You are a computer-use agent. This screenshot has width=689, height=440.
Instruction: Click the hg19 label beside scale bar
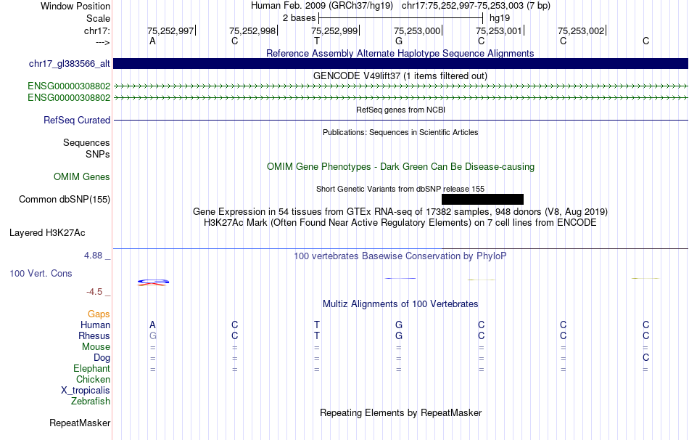500,18
